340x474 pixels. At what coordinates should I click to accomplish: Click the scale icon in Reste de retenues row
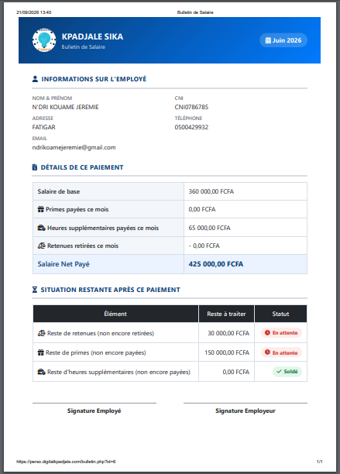click(x=41, y=333)
